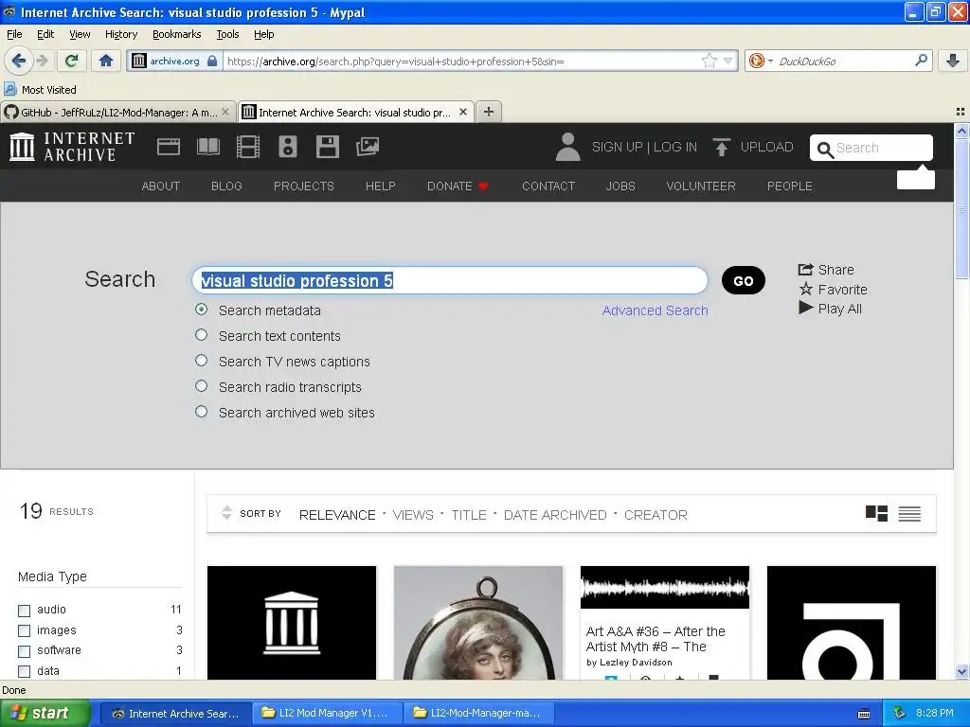Bookmark page with the star icon
Image resolution: width=970 pixels, height=727 pixels.
click(x=709, y=61)
